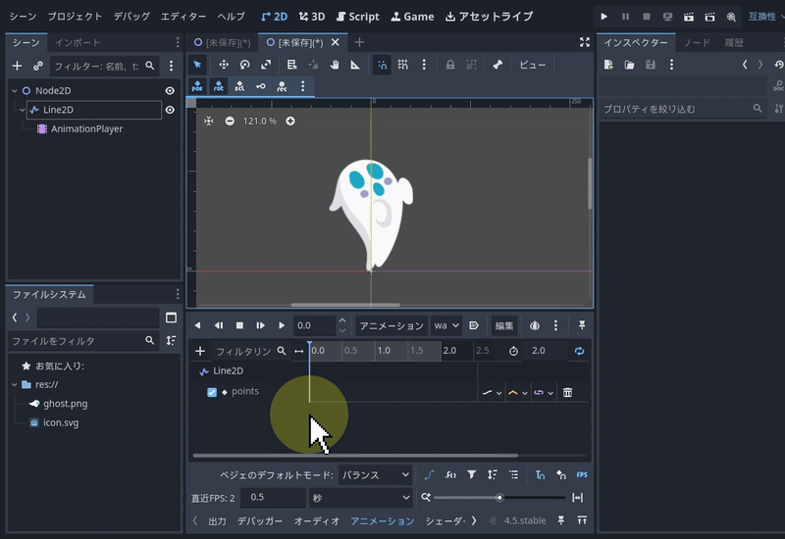
Task: Zoom out the 2D viewport
Action: point(230,121)
